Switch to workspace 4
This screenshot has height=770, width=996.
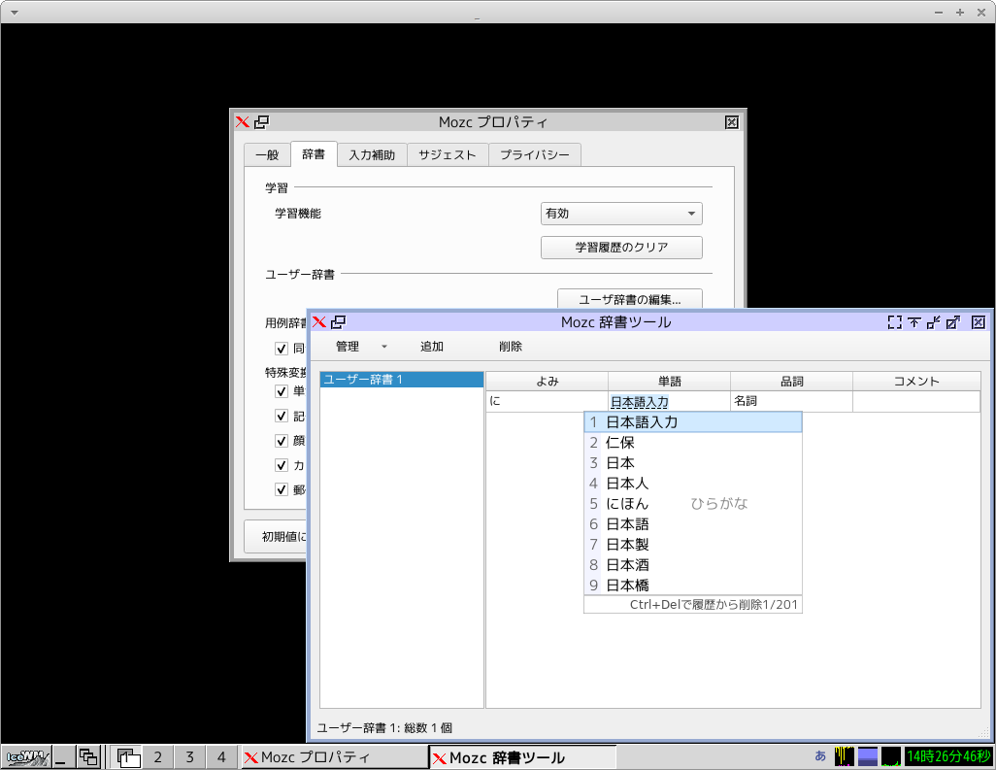pos(221,757)
